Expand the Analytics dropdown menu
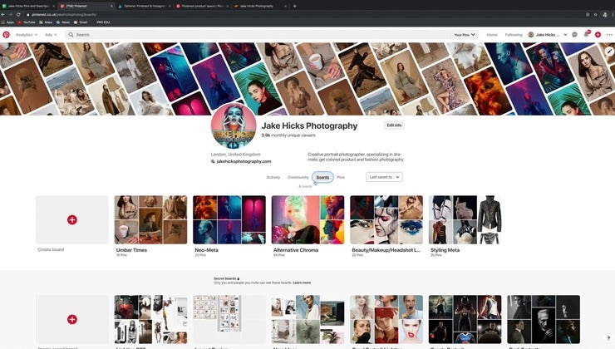 click(27, 35)
